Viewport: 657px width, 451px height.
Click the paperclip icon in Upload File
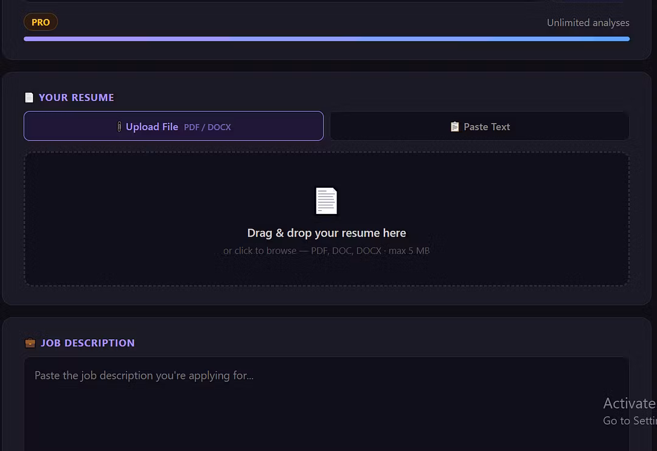click(x=119, y=126)
